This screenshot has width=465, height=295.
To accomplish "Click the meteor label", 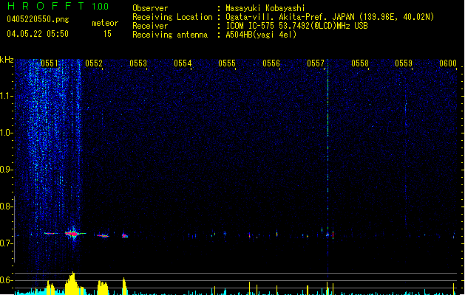I will click(x=105, y=23).
